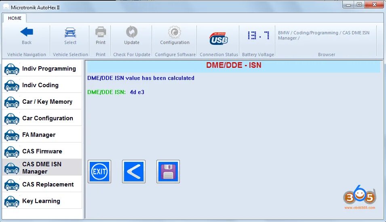Open Key Learning
Image resolution: width=386 pixels, height=222 pixels.
click(42, 201)
